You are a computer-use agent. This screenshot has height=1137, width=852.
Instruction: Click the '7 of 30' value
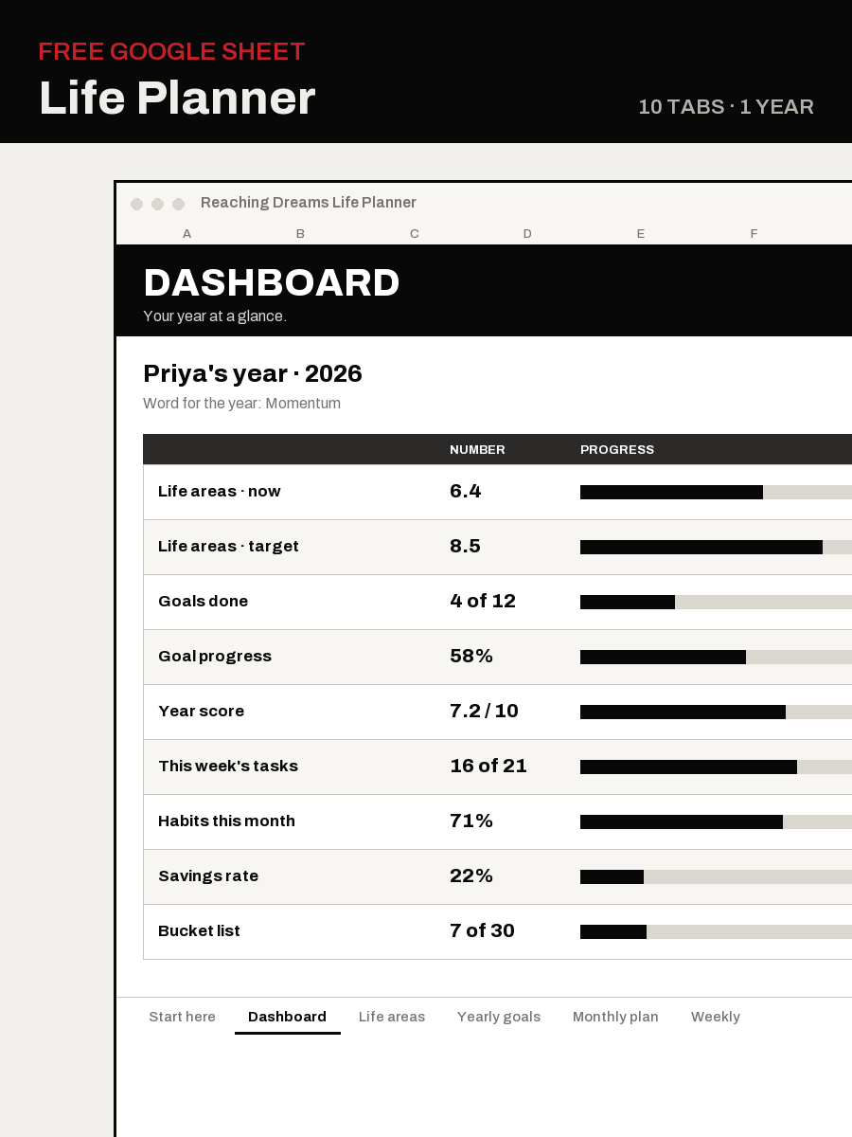pos(482,931)
